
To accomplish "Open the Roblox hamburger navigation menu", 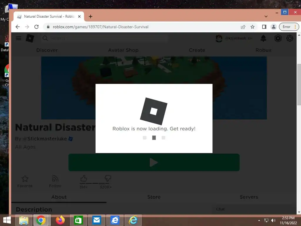I will tap(19, 38).
